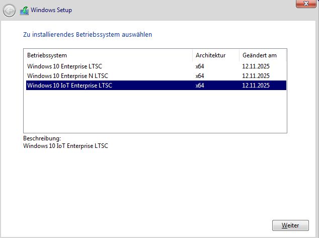Select Windows 10 Enterprise N LTSC row

click(156, 76)
